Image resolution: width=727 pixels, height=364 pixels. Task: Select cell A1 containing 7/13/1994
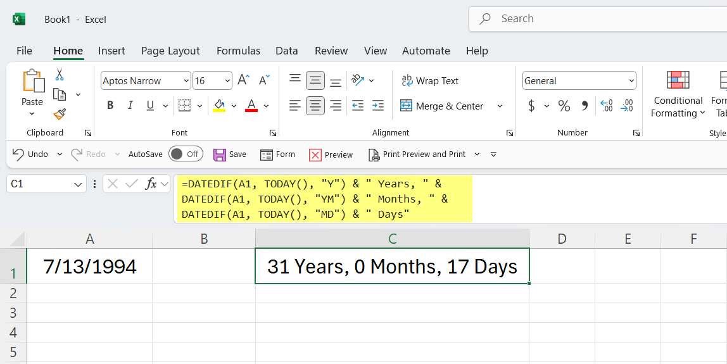tap(89, 266)
